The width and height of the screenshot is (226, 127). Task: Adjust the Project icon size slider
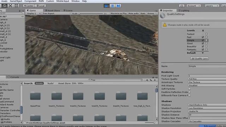[150, 123]
